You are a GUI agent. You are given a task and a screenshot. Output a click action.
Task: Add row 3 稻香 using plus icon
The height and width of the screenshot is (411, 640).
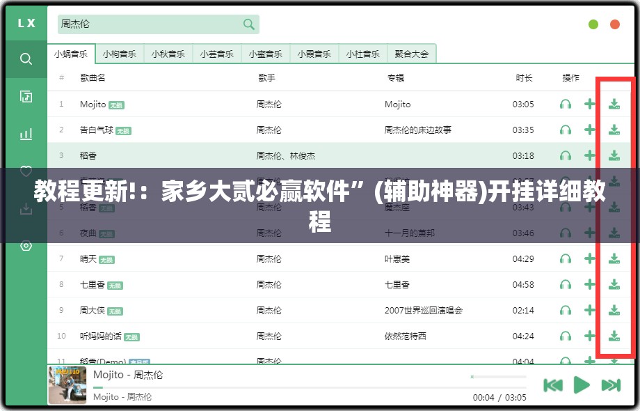point(589,155)
